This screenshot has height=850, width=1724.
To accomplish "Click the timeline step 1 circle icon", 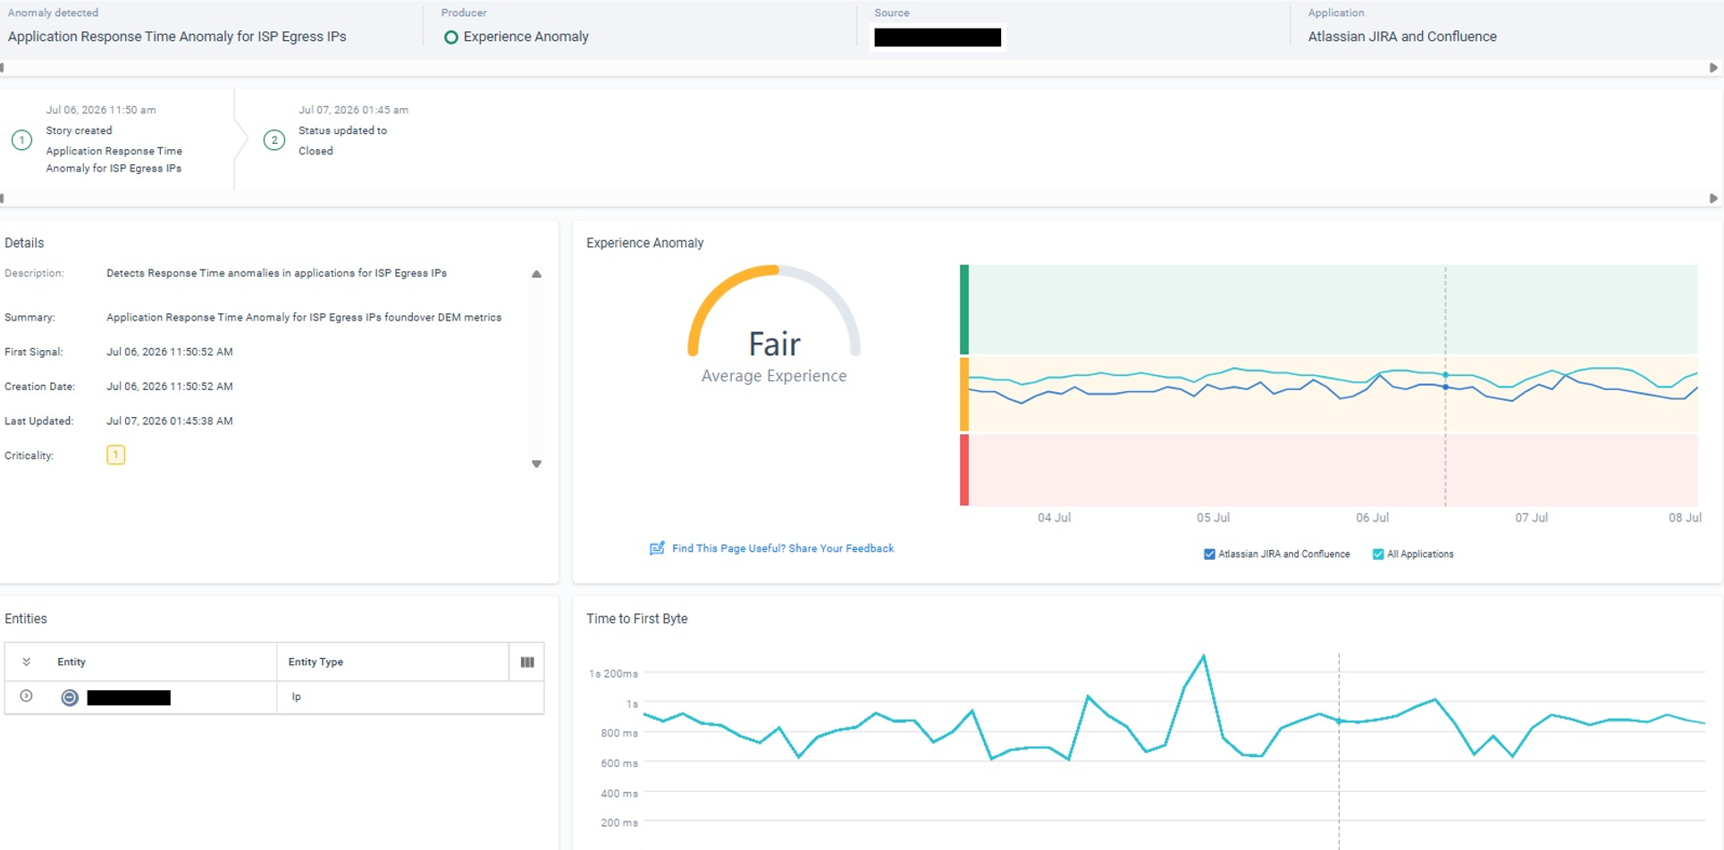I will point(22,140).
